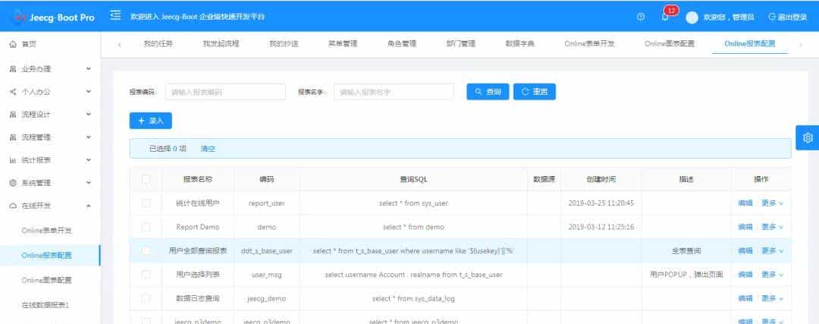Viewport: 819px width, 324px height.
Task: Open Online图表配置 in the sidebar
Action: coord(46,281)
